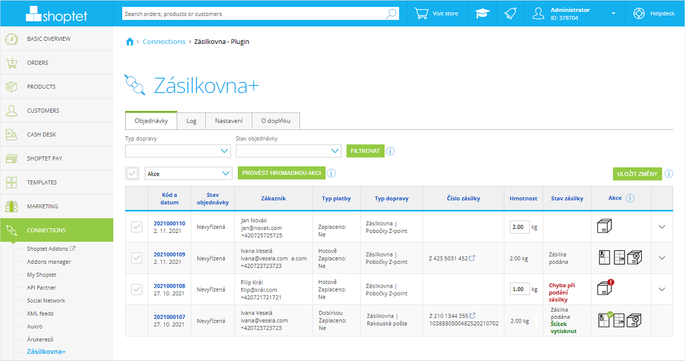Screen dimensions: 685x361
Task: Click home icon in breadcrumb
Action: pyautogui.click(x=130, y=41)
